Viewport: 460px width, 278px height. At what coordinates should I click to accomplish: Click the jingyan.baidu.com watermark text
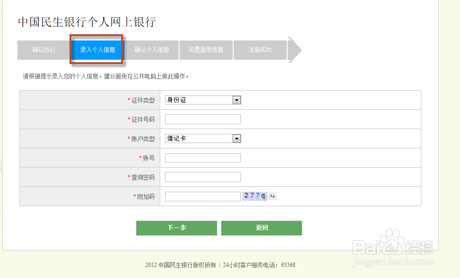[391, 263]
